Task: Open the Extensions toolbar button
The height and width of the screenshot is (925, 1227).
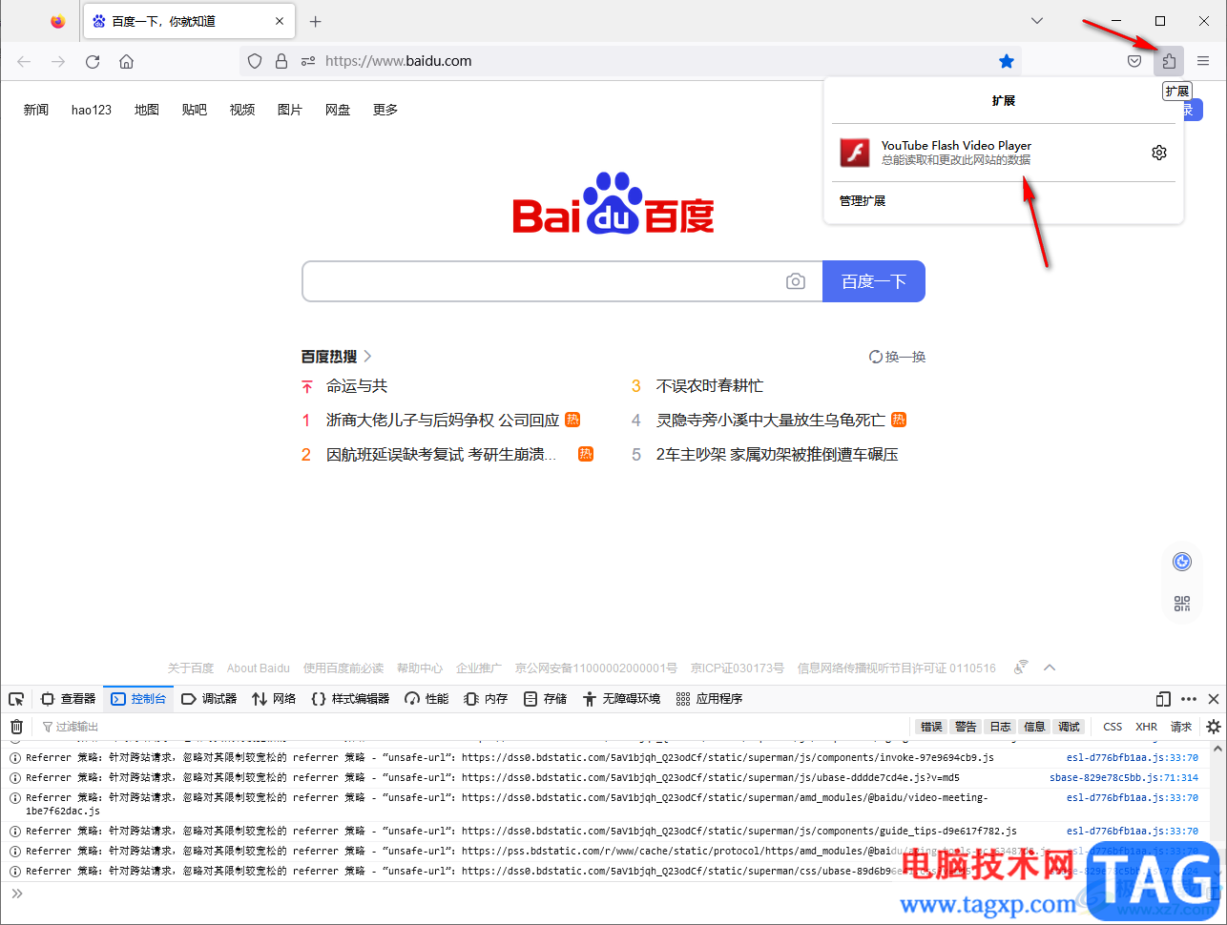Action: coord(1169,61)
